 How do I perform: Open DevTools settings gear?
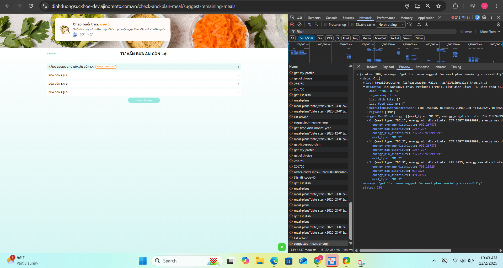(x=484, y=17)
